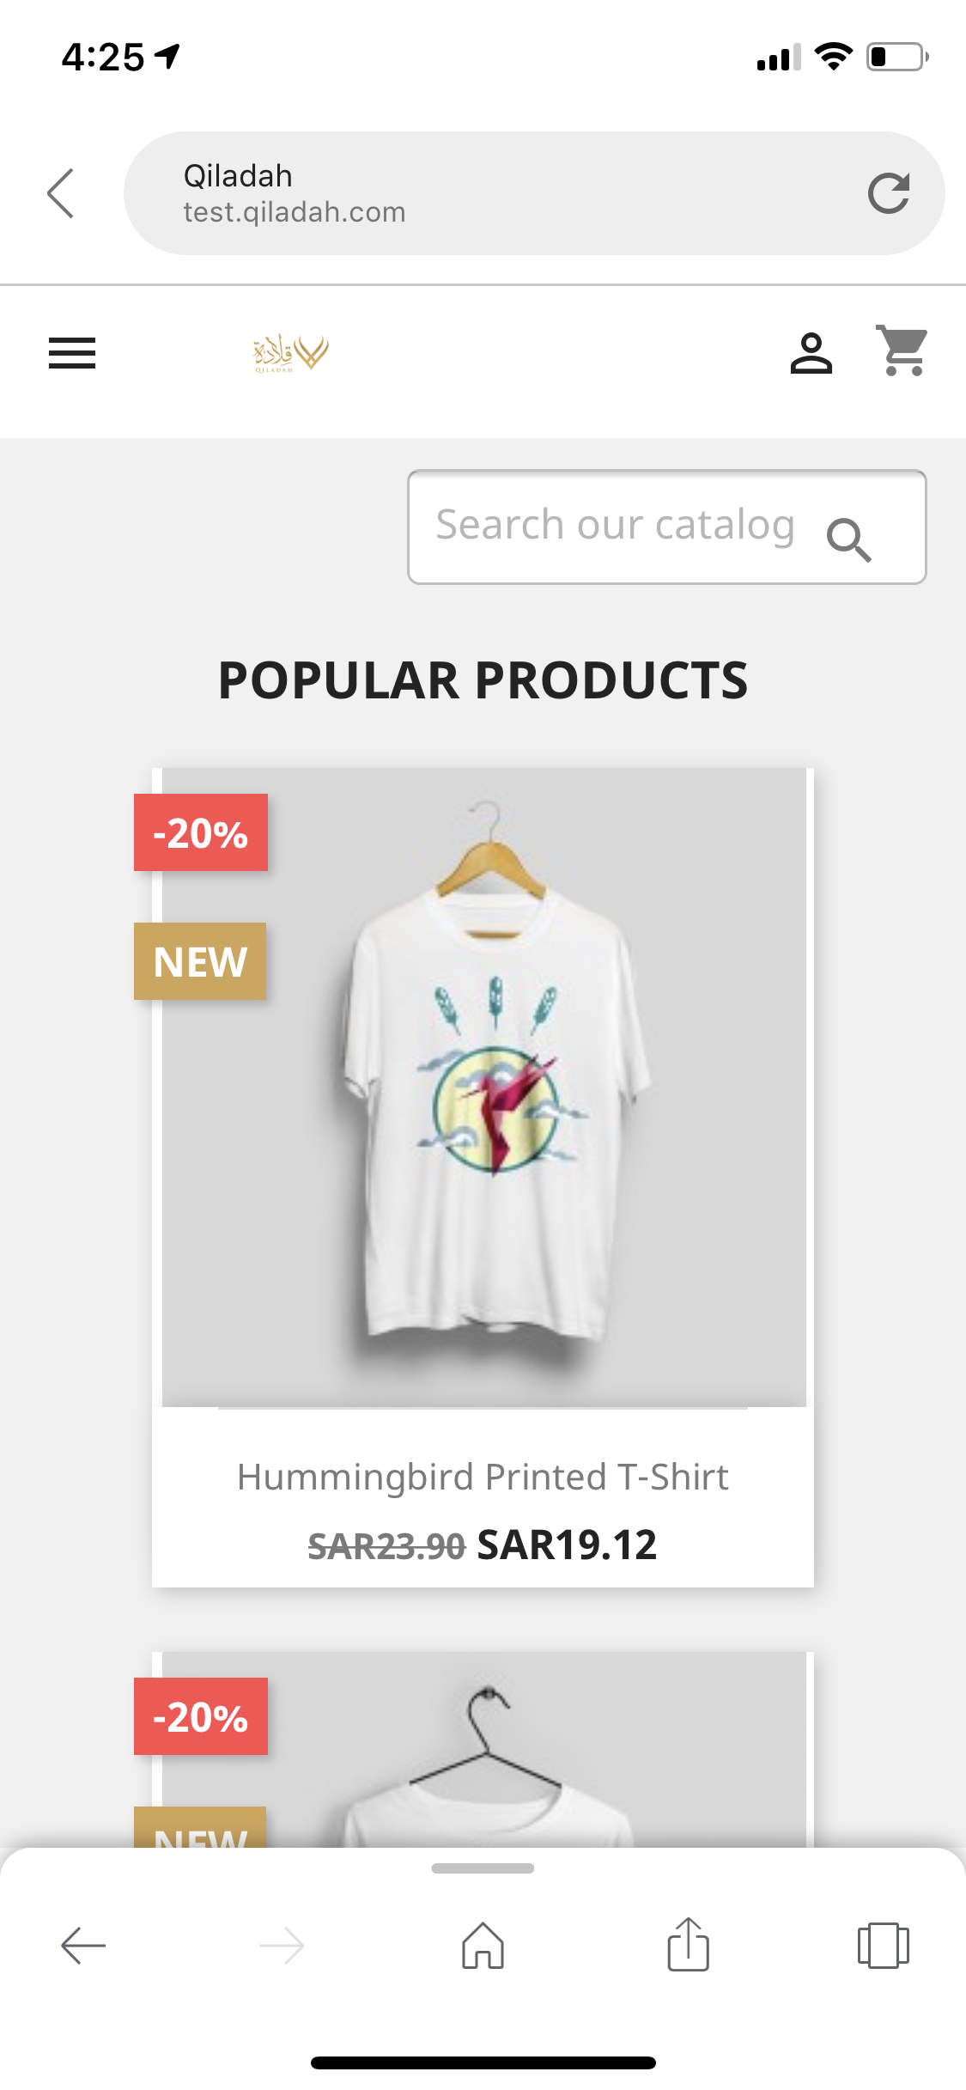Click the second product's hanger image

[x=484, y=1750]
